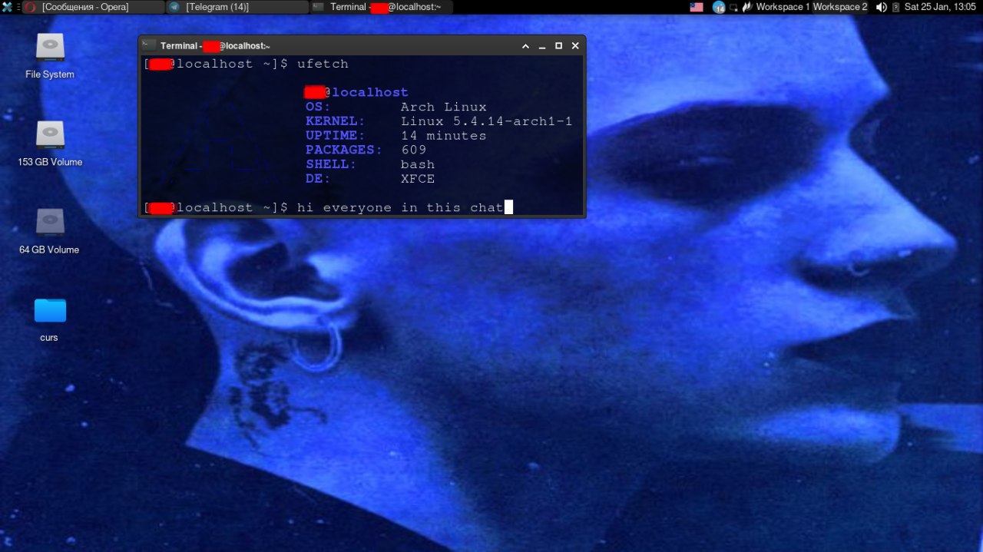Click the terminal prompt line with 'hi everyone in this chat'
This screenshot has width=983, height=552.
click(328, 207)
